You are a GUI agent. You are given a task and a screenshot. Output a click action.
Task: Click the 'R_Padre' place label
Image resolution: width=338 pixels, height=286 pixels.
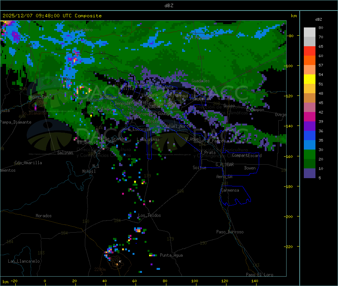point(215,141)
